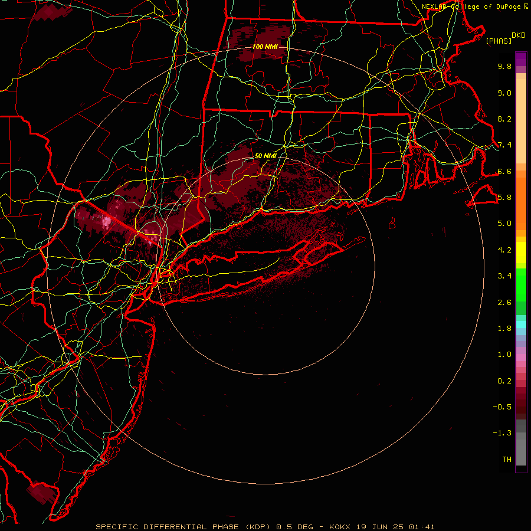Click the -0.5 legend value

(502, 407)
